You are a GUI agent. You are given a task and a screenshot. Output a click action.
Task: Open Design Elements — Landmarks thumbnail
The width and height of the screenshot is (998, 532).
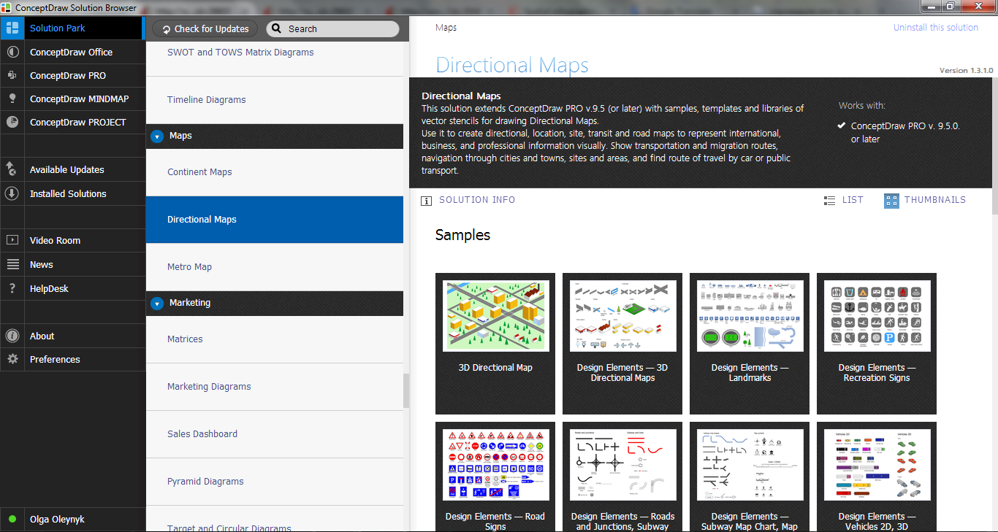point(750,344)
